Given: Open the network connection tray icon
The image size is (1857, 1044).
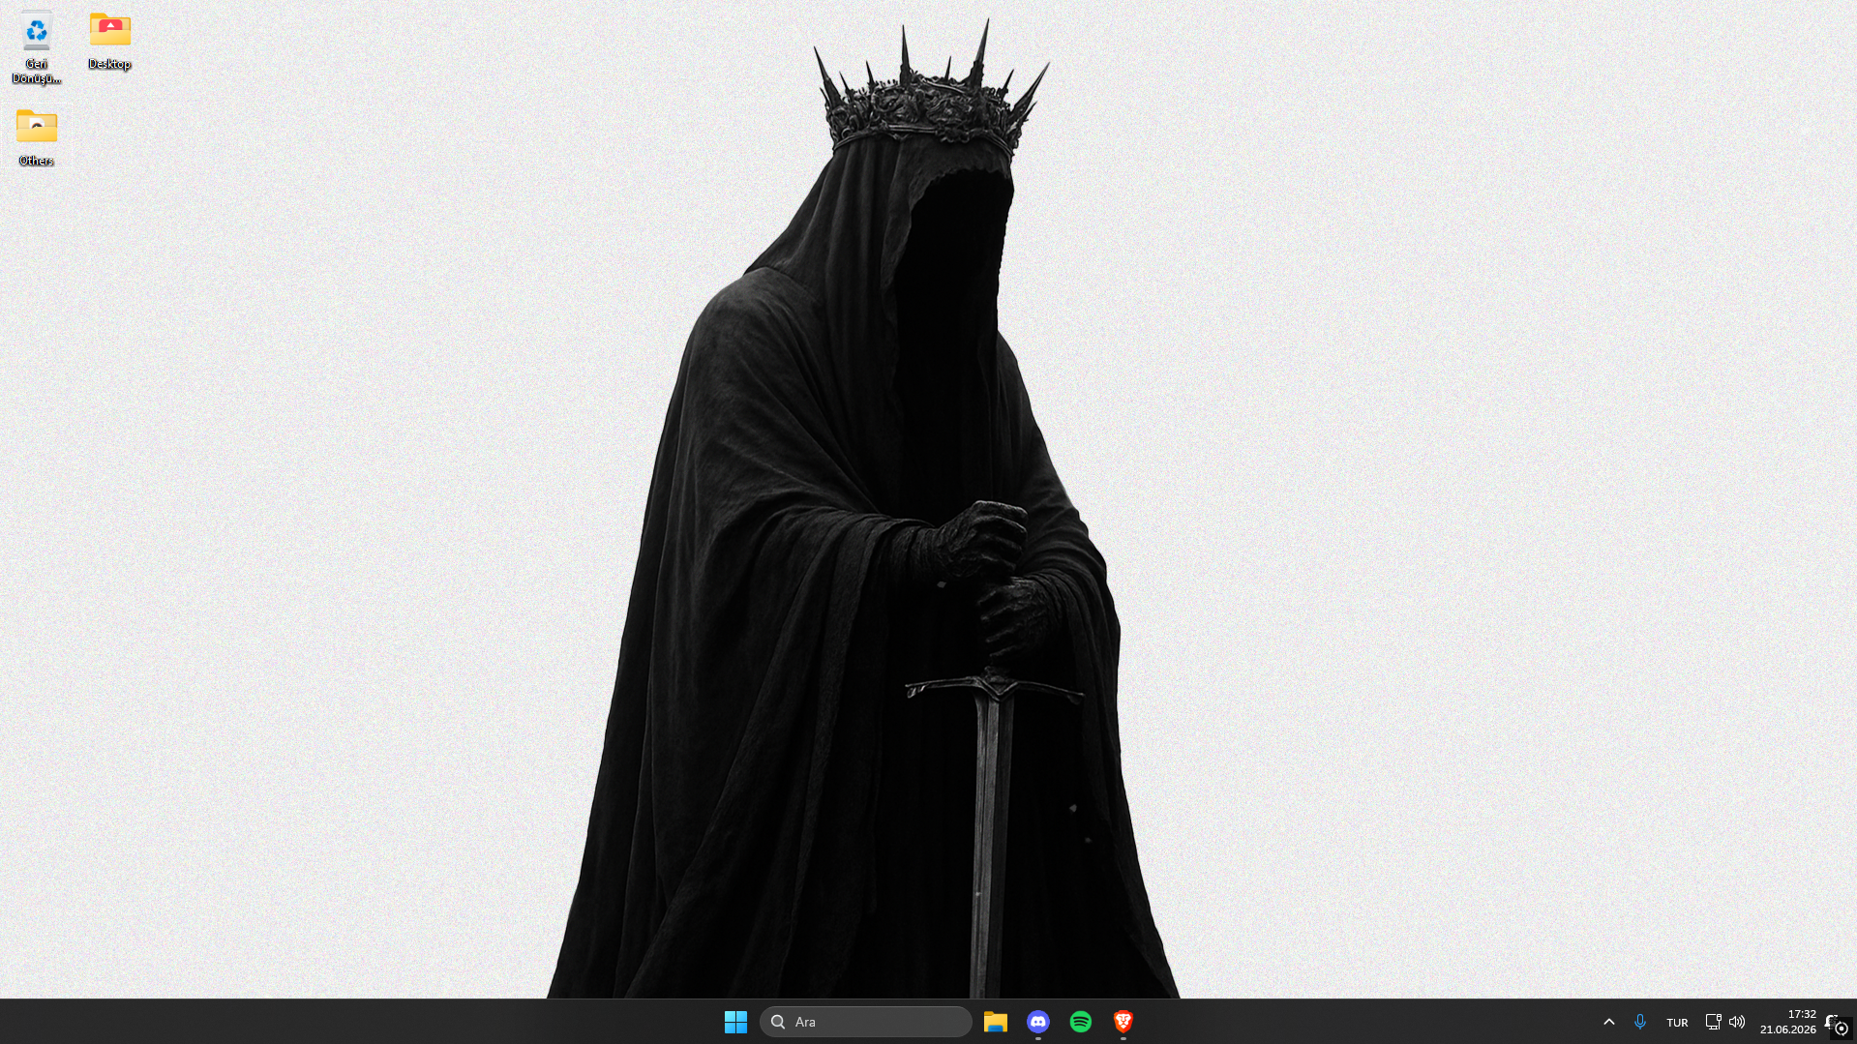Looking at the screenshot, I should (x=1713, y=1022).
